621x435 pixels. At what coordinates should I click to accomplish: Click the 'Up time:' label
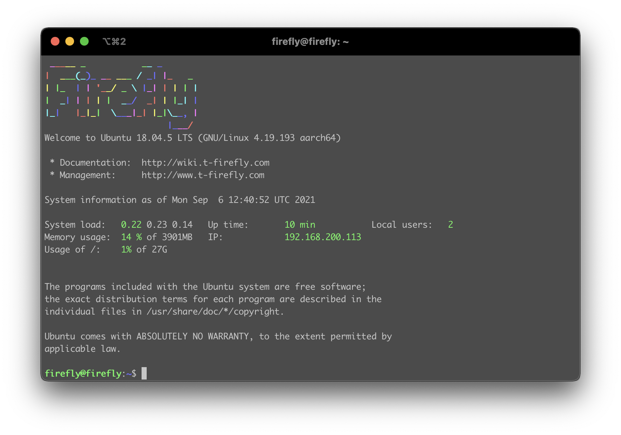[228, 224]
